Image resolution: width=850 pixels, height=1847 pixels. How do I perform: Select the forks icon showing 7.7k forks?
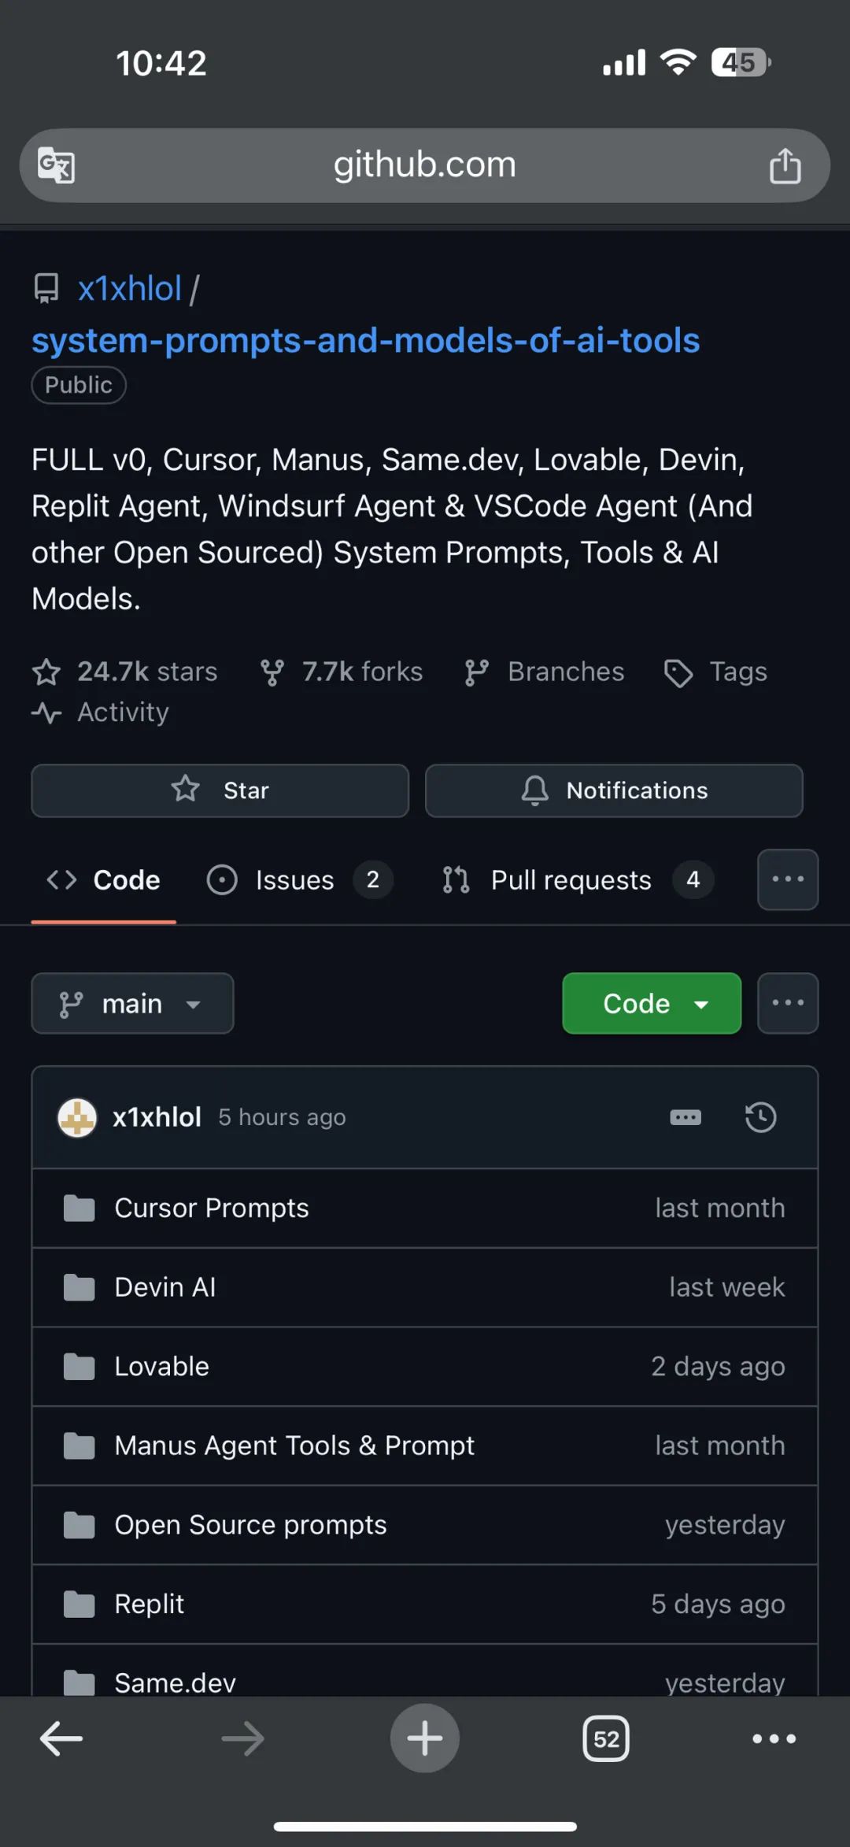pyautogui.click(x=272, y=672)
